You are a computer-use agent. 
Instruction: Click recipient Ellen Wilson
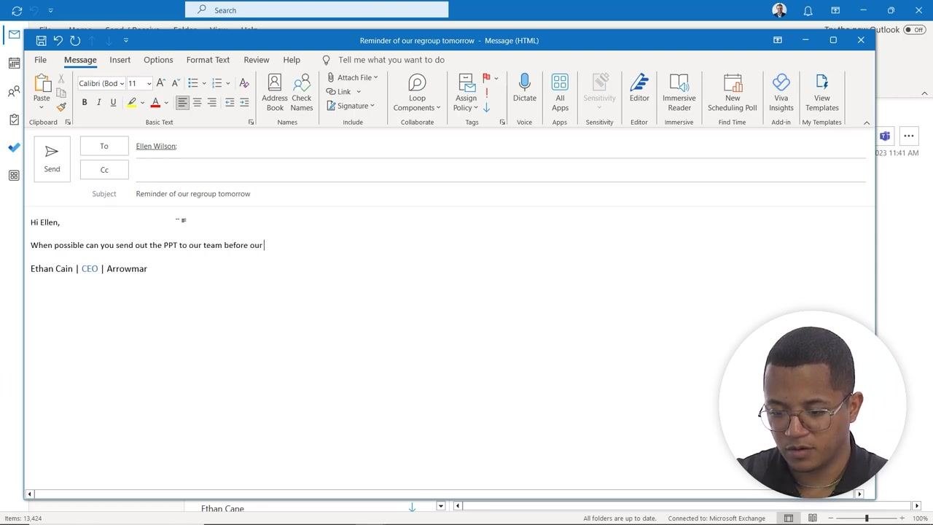click(156, 146)
